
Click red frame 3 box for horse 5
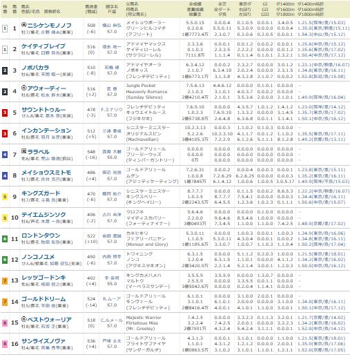[x=5, y=113]
